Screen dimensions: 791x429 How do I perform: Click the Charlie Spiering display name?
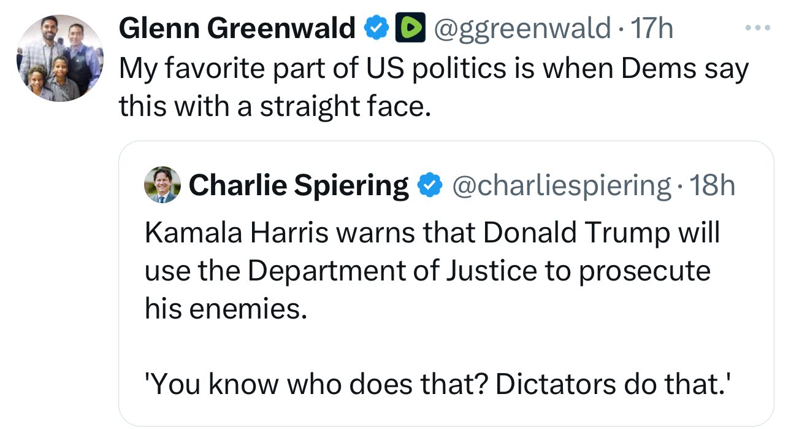click(x=299, y=185)
